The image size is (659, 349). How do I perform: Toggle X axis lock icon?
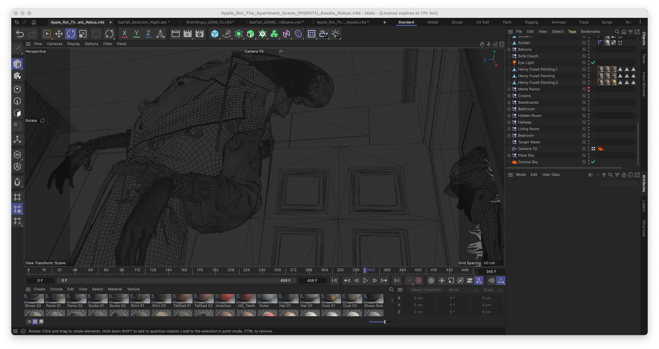pos(125,34)
